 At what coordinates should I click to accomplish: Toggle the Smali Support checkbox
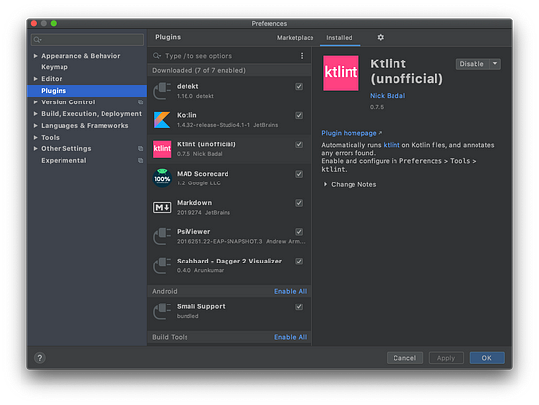click(299, 306)
